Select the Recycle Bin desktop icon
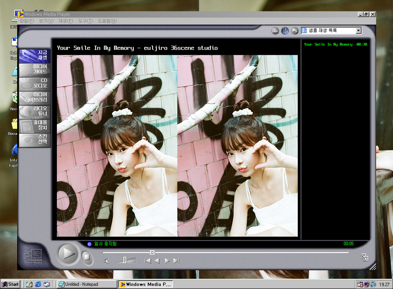 click(14, 101)
